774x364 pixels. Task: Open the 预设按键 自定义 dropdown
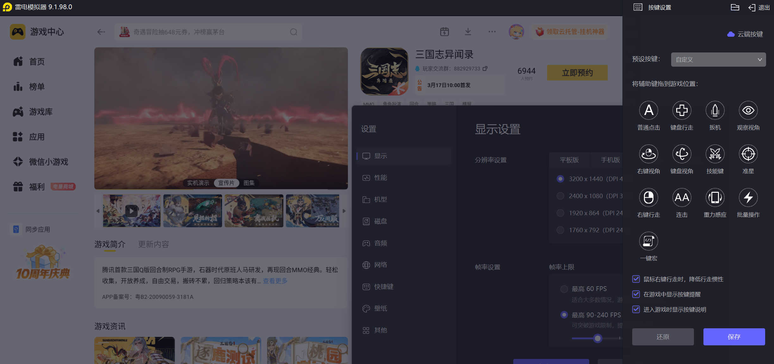point(718,60)
